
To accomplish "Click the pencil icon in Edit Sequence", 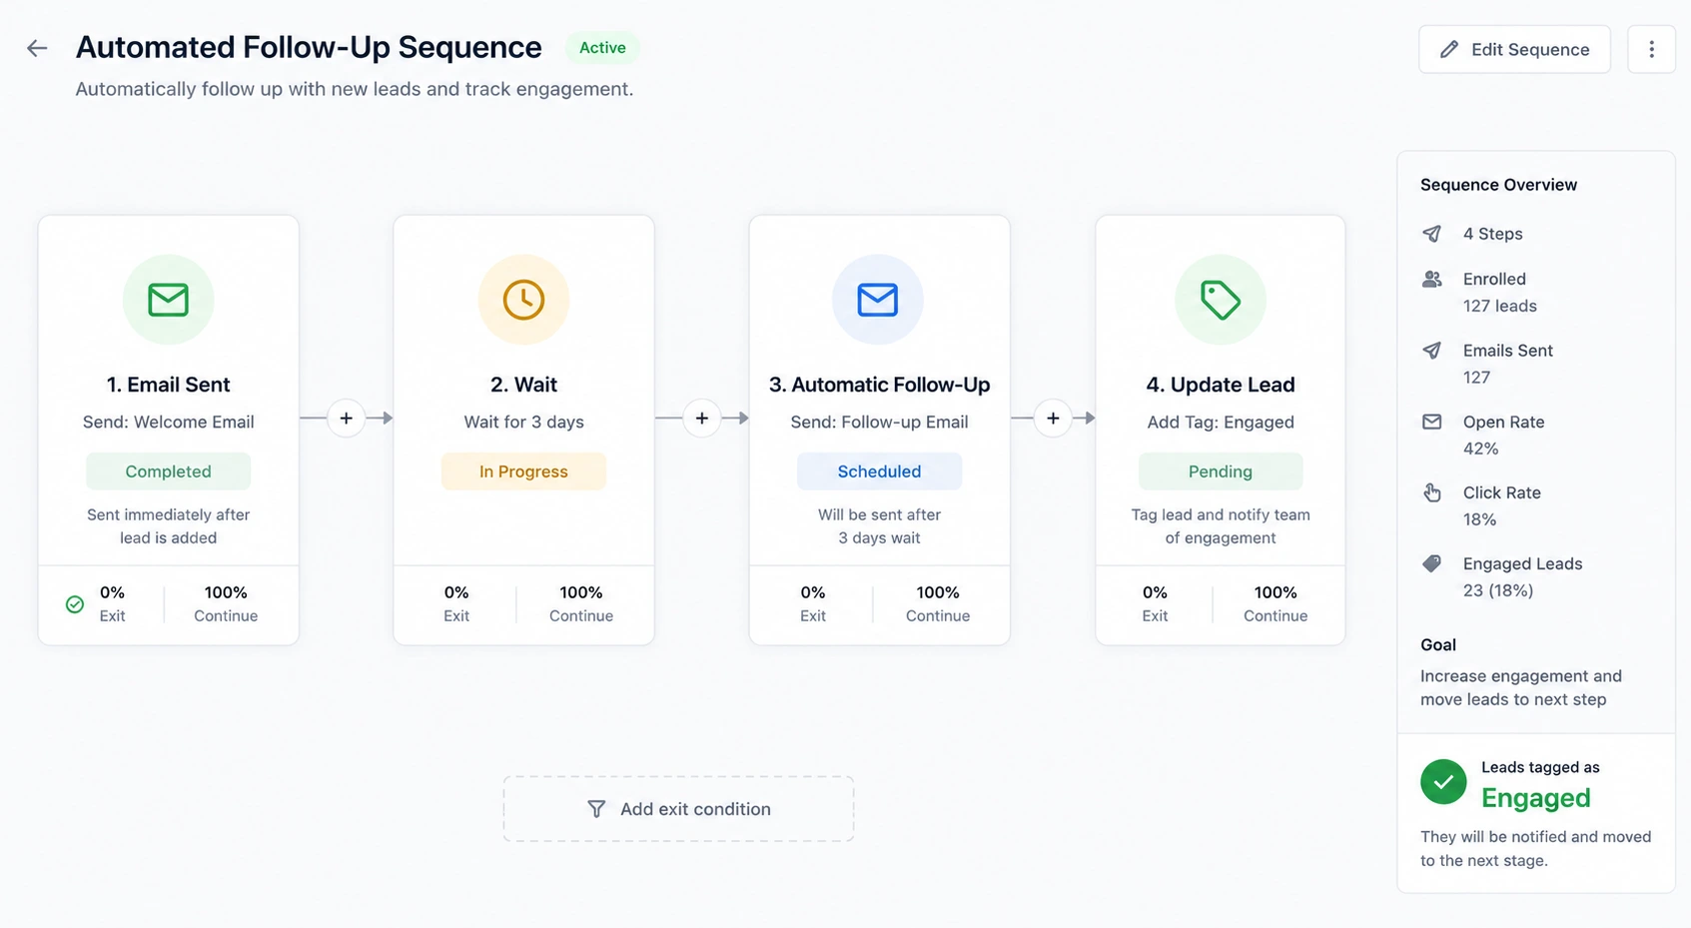I will 1449,49.
